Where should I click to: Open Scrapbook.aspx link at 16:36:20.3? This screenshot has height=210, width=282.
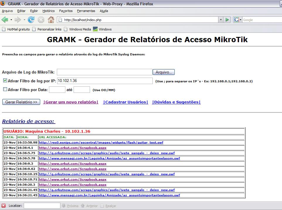click(x=73, y=185)
